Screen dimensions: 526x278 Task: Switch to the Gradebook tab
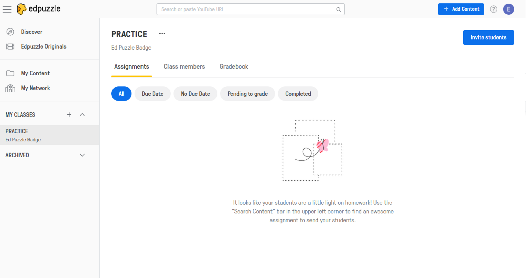(x=233, y=67)
